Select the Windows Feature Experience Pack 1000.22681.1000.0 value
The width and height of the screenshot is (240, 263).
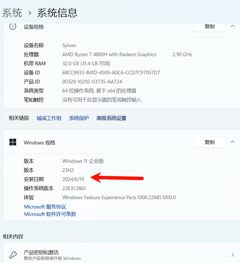coord(119,197)
